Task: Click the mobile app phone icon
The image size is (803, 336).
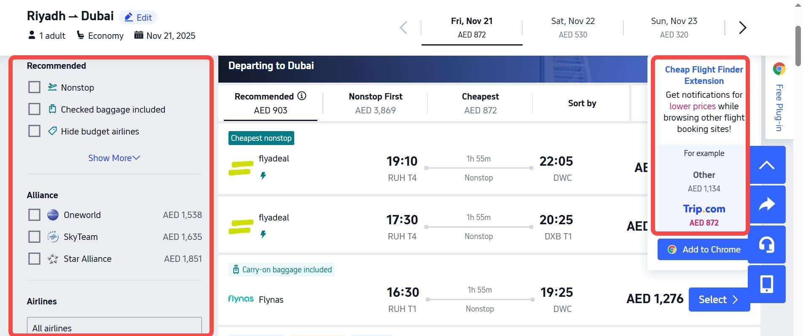Action: (x=766, y=284)
